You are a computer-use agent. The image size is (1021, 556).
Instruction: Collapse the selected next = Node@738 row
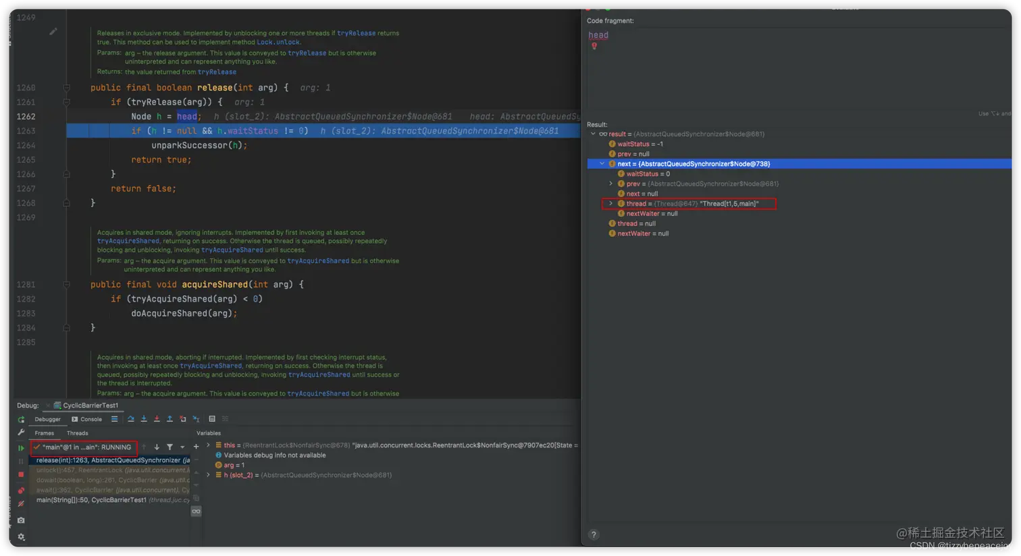(x=602, y=163)
